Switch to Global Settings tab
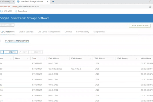Screen dimensions: 153x102 point(26,32)
